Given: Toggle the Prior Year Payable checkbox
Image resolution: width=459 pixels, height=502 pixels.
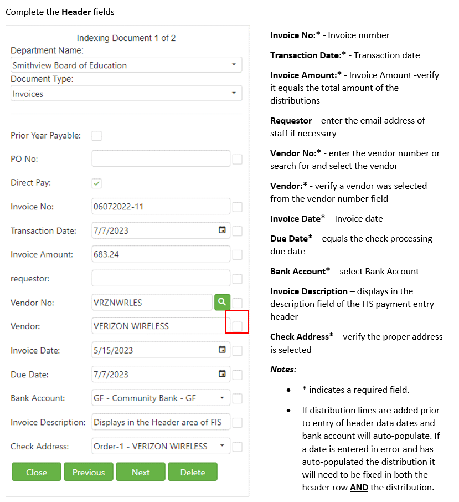Looking at the screenshot, I should pyautogui.click(x=96, y=136).
